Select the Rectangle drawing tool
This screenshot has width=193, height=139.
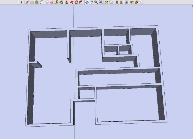pos(32,2)
